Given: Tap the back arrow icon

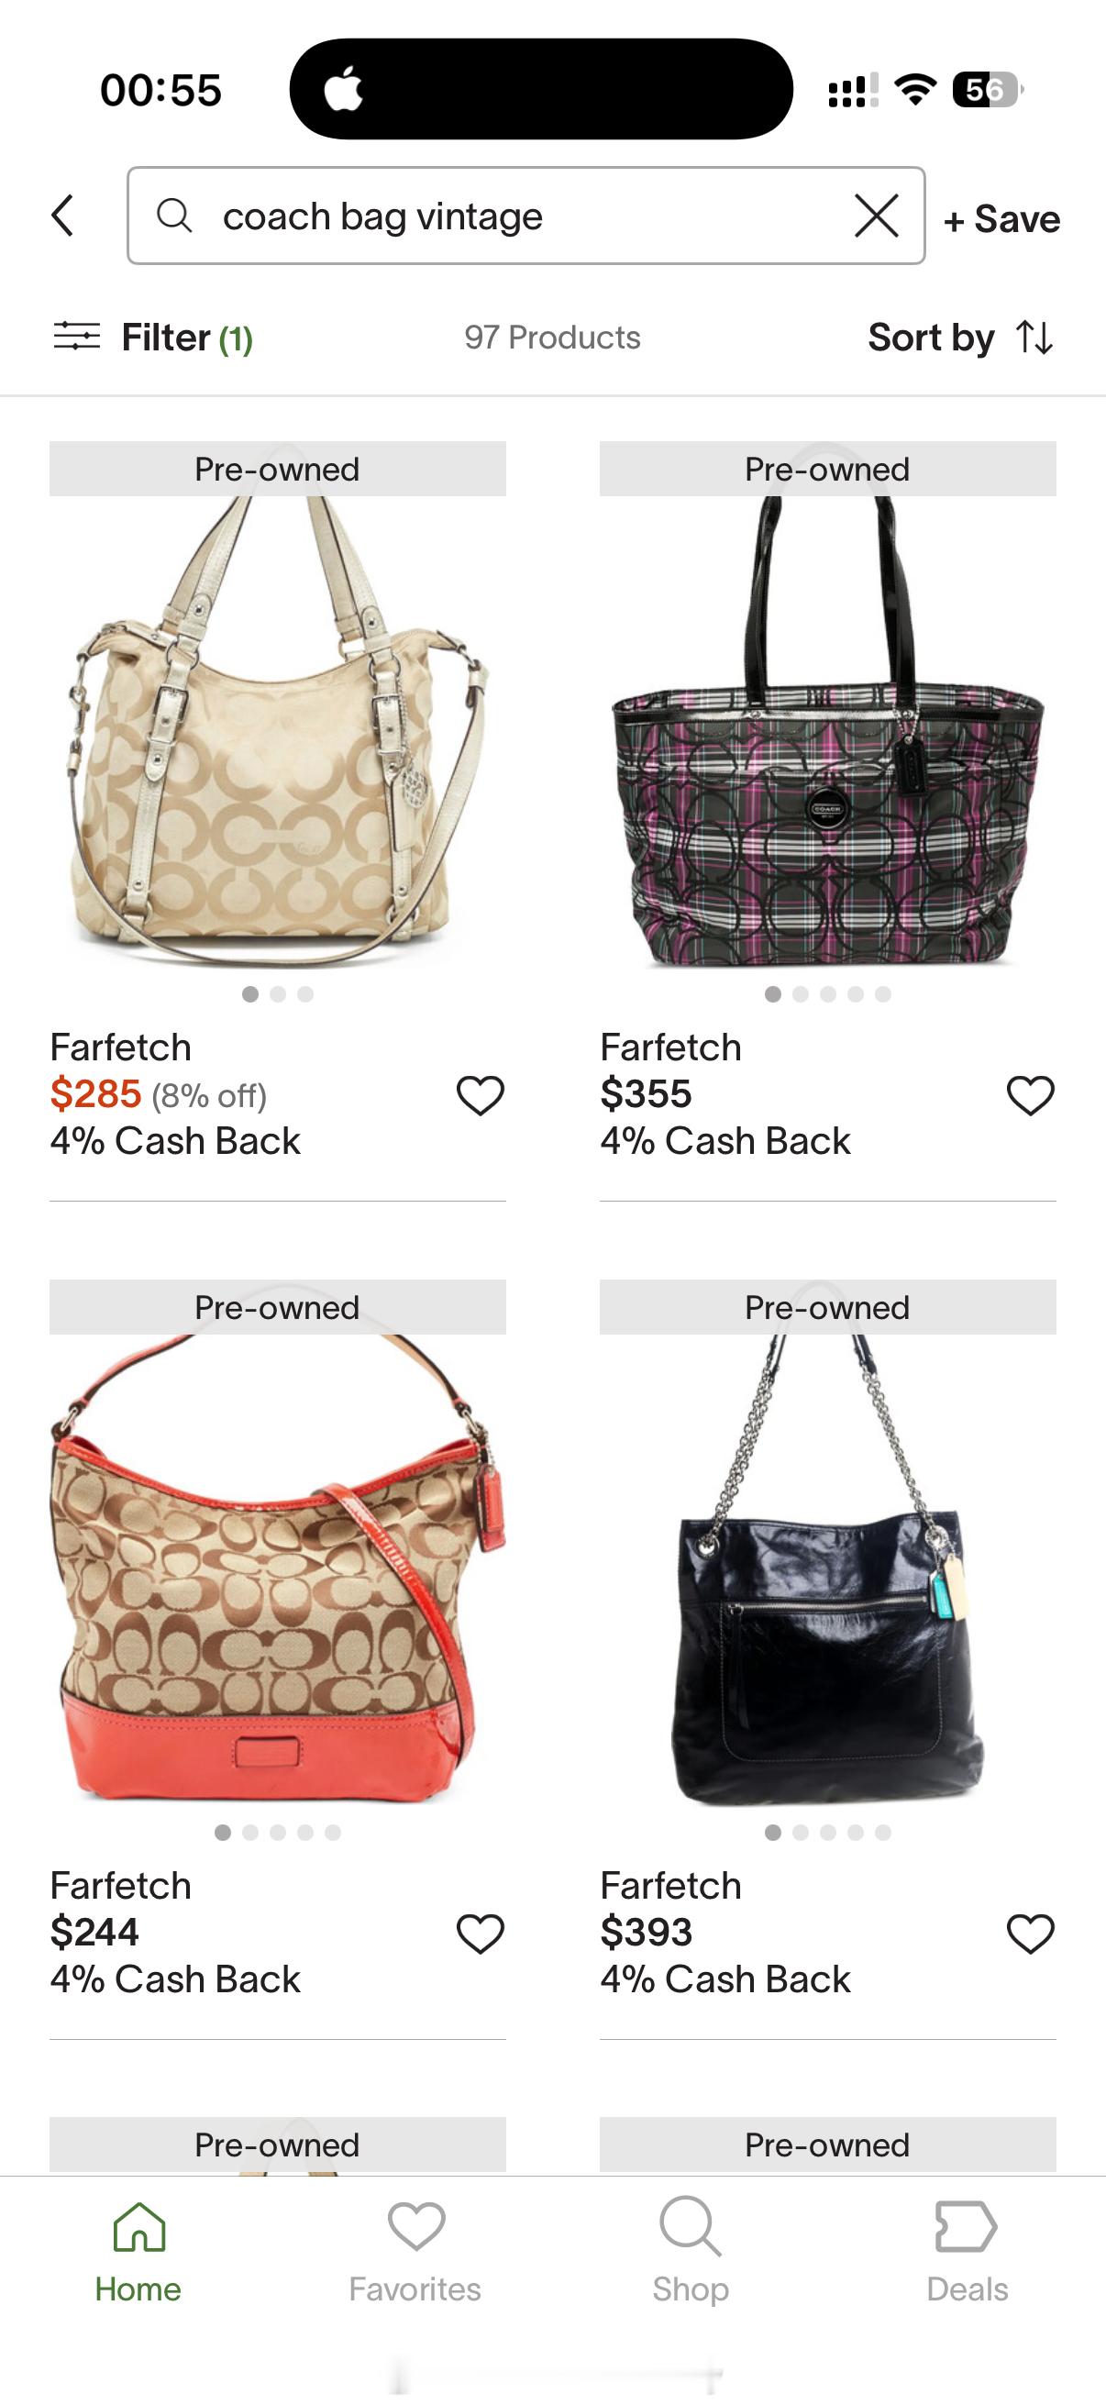Looking at the screenshot, I should [62, 216].
